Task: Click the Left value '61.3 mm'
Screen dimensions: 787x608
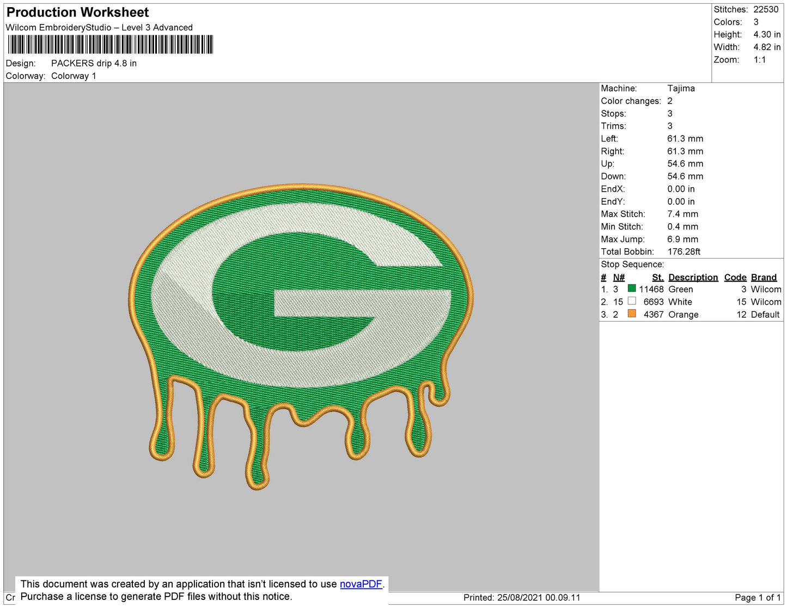Action: click(685, 139)
